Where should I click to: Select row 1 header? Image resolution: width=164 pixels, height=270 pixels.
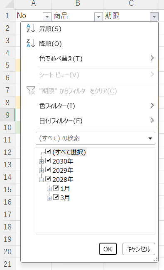tap(7, 16)
